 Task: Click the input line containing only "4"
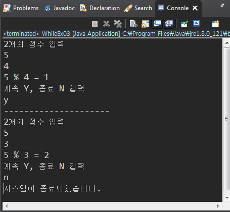(6, 66)
